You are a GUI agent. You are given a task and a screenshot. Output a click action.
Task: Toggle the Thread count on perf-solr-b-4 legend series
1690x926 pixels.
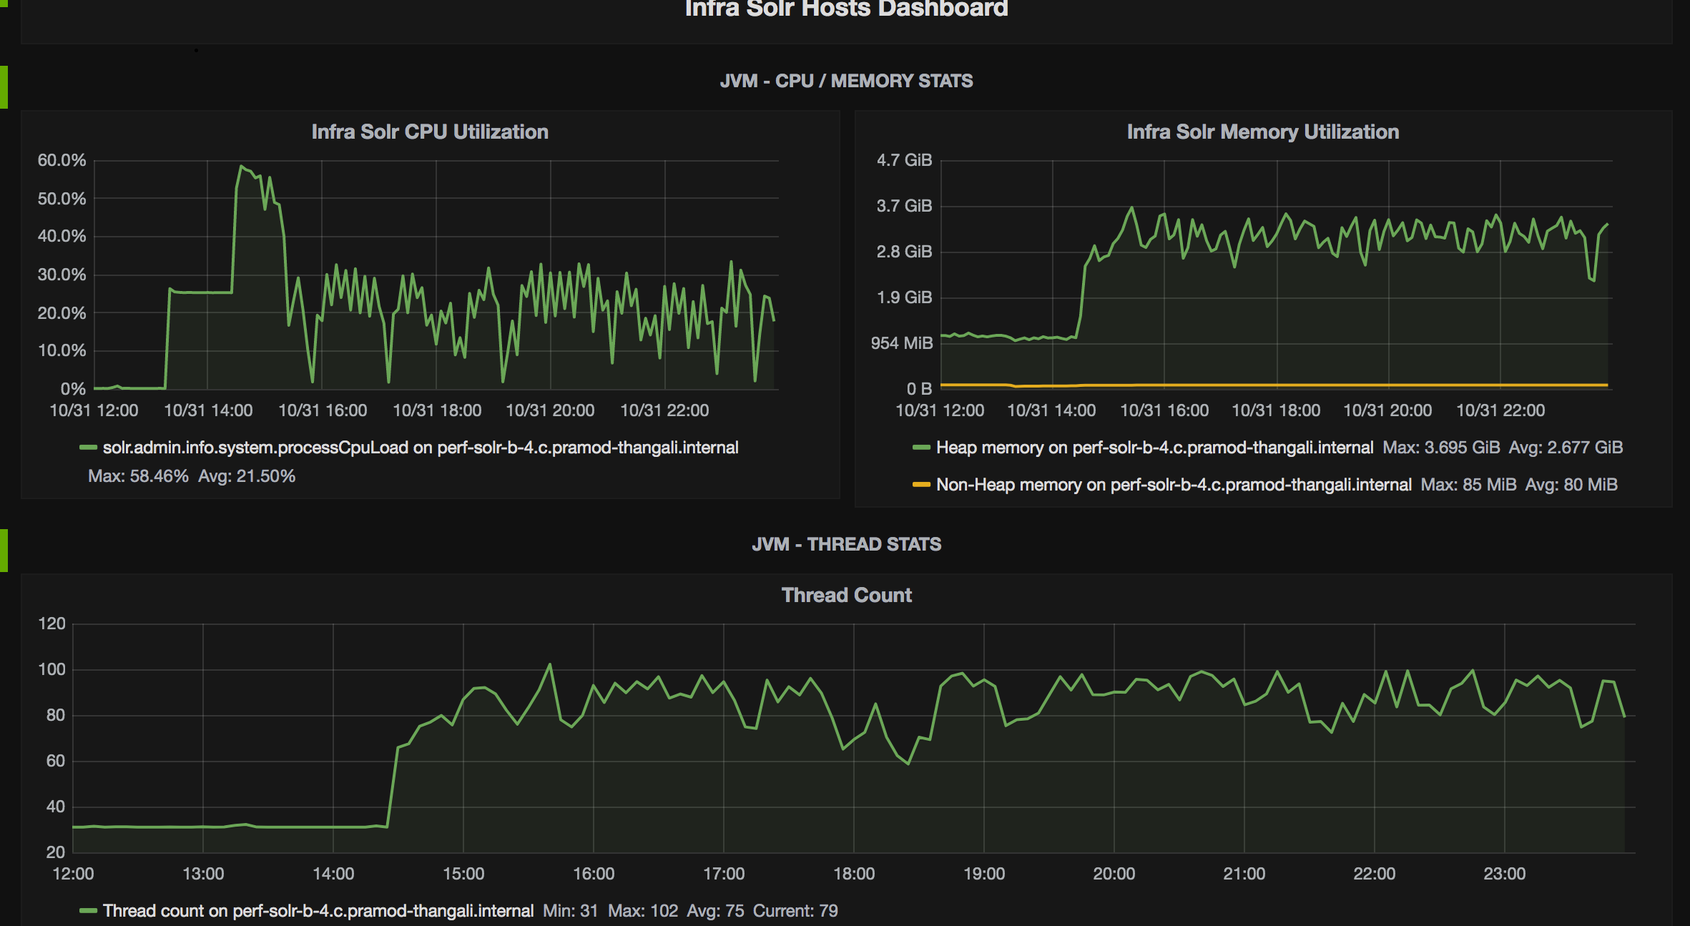pos(318,911)
